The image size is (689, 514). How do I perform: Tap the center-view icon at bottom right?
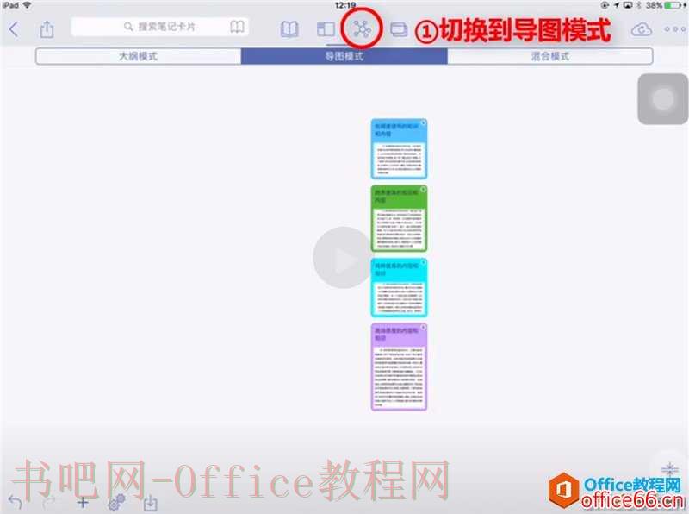click(669, 468)
